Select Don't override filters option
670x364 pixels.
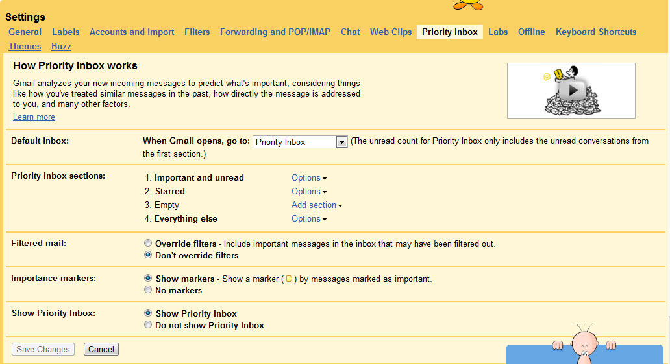(x=148, y=255)
